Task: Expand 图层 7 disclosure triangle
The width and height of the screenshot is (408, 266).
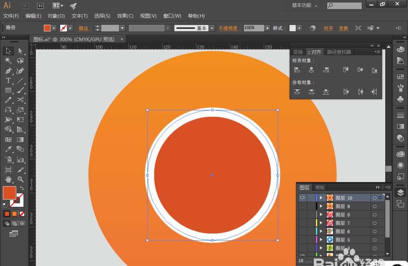Action: 321,223
